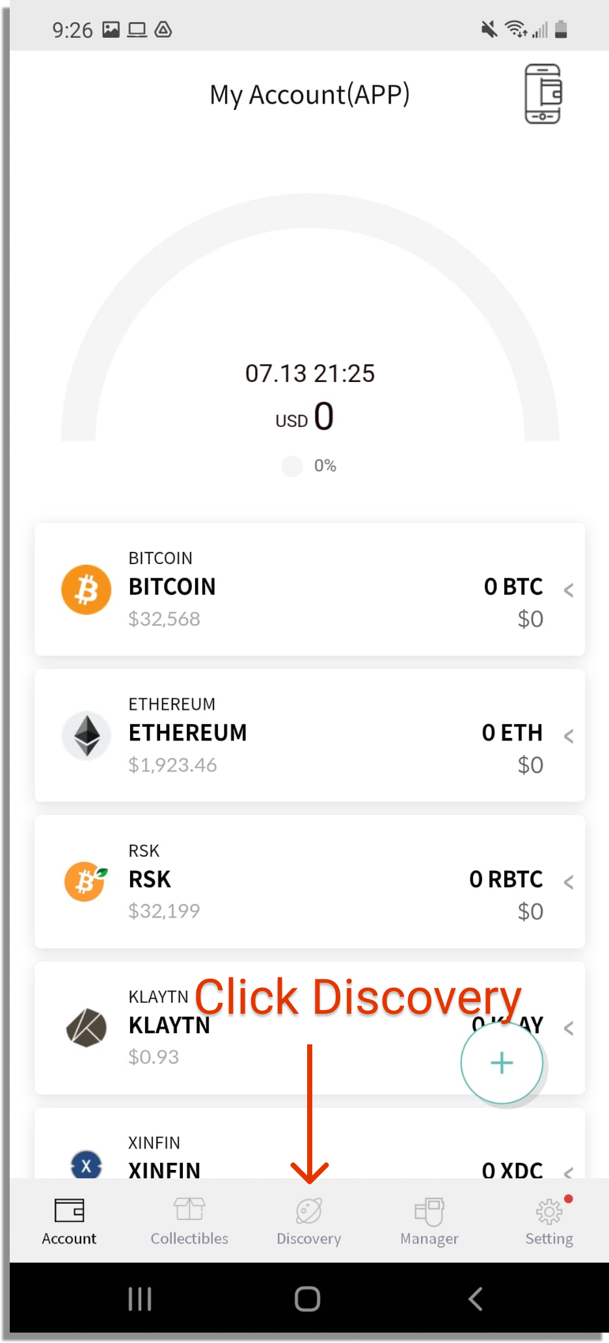Viewport: 609px width, 1343px height.
Task: Tap the hardware wallet pairing icon
Action: tap(543, 94)
